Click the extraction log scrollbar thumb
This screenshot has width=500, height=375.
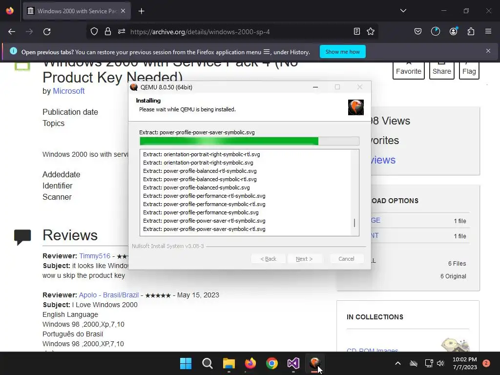354,223
